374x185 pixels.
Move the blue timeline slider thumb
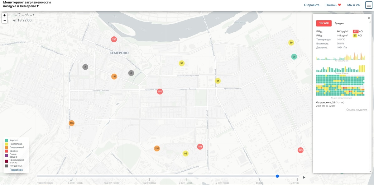[277, 176]
